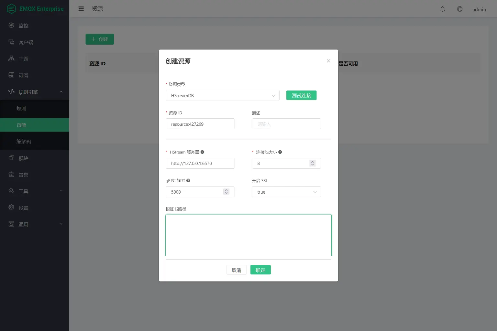Screen dimensions: 497x331
Task: Increase 连接池大小 using the up stepper
Action: pos(312,161)
